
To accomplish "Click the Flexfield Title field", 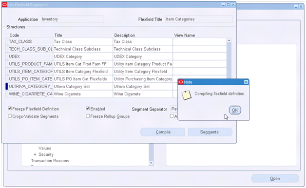I will [199, 19].
